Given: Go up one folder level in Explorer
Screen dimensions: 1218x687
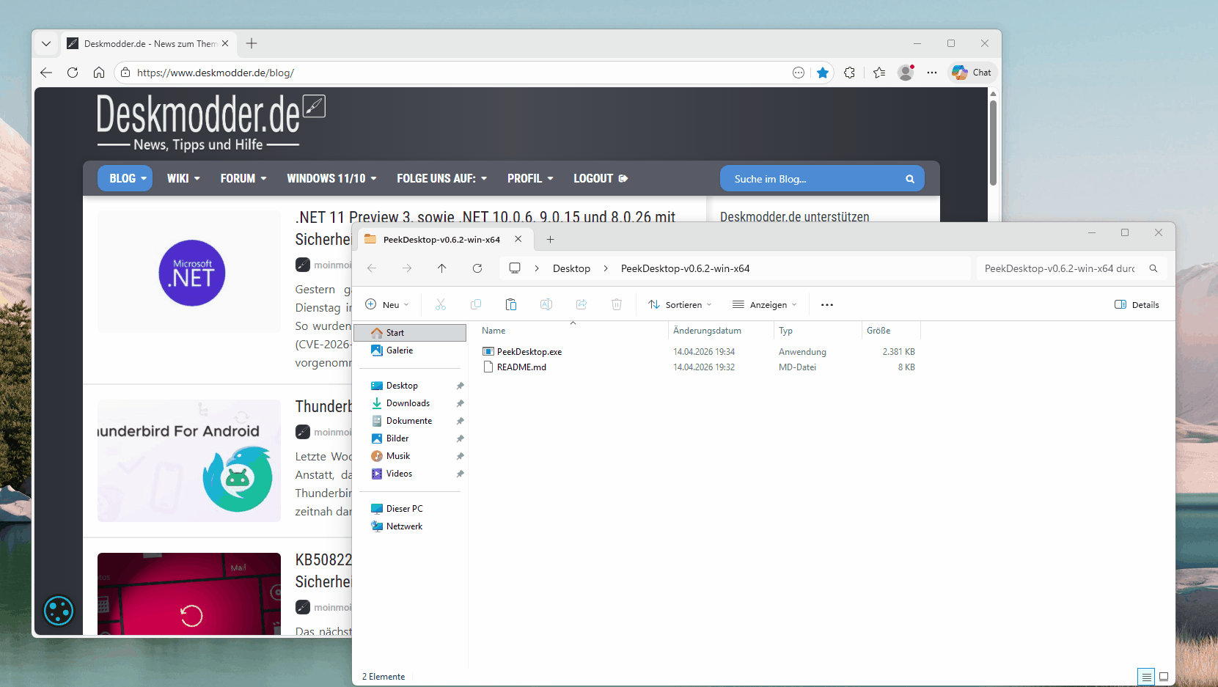Looking at the screenshot, I should [x=441, y=268].
